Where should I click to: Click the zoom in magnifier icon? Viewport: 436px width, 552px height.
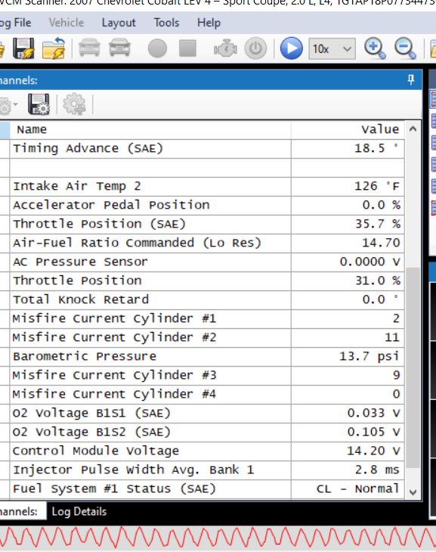pos(375,48)
